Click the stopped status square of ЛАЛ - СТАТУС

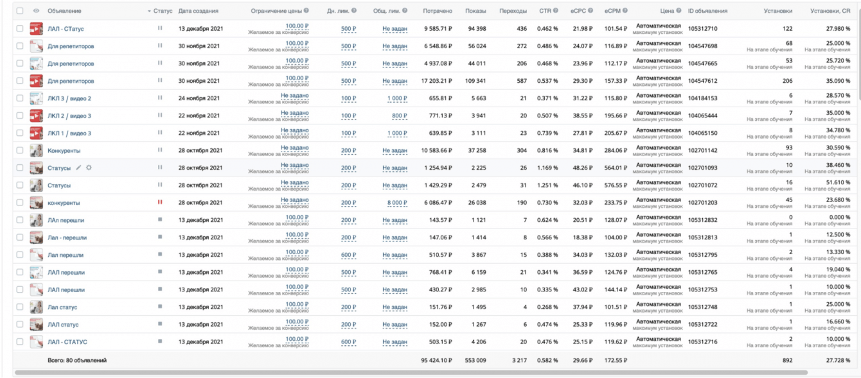click(160, 341)
